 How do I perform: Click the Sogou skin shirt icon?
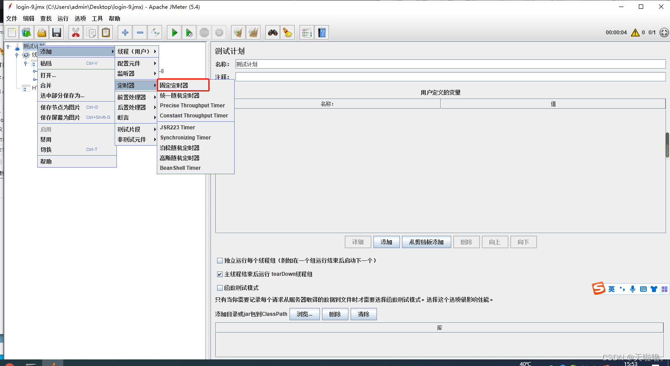click(x=654, y=289)
